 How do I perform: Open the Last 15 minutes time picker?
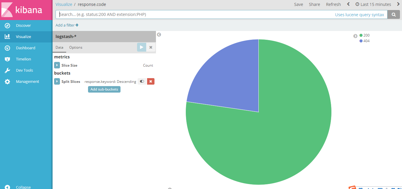tap(373, 4)
